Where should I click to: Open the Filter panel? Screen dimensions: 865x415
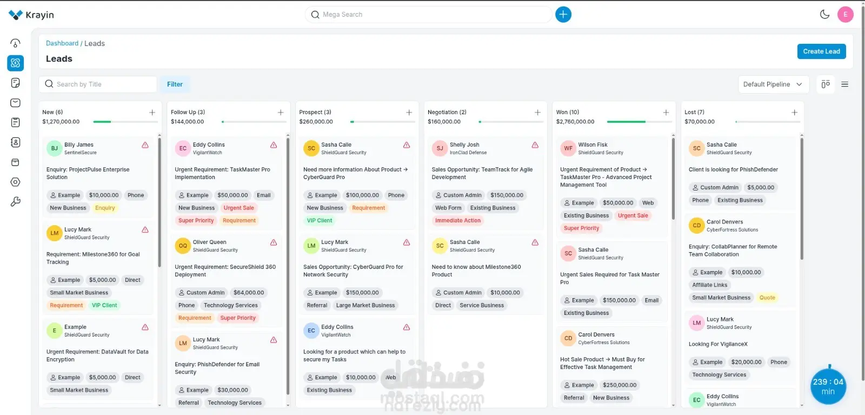pyautogui.click(x=175, y=84)
